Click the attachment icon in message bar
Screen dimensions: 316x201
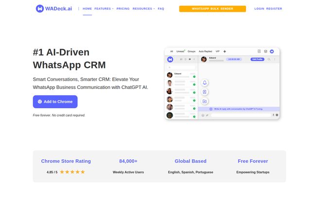point(207,115)
